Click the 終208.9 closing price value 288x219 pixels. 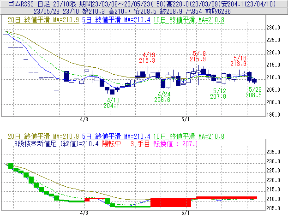pyautogui.click(x=171, y=12)
